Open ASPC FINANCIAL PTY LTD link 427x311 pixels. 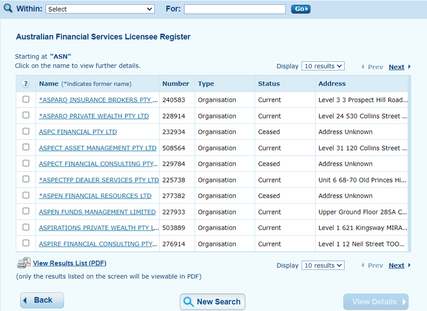[x=78, y=132]
